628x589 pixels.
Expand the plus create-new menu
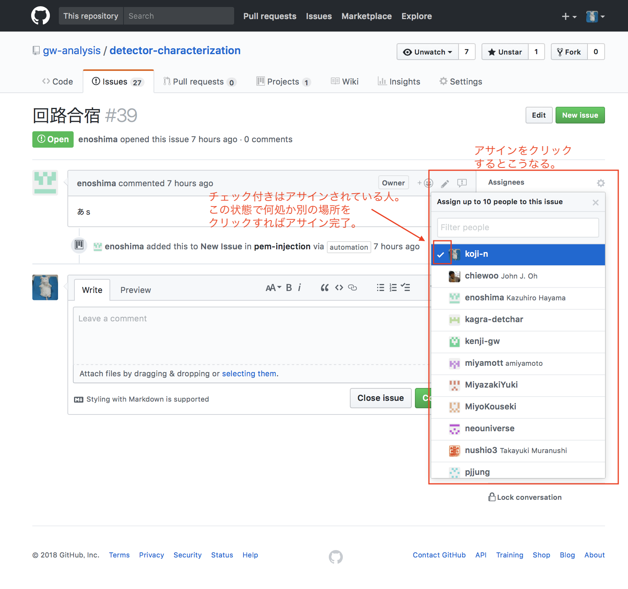click(569, 16)
